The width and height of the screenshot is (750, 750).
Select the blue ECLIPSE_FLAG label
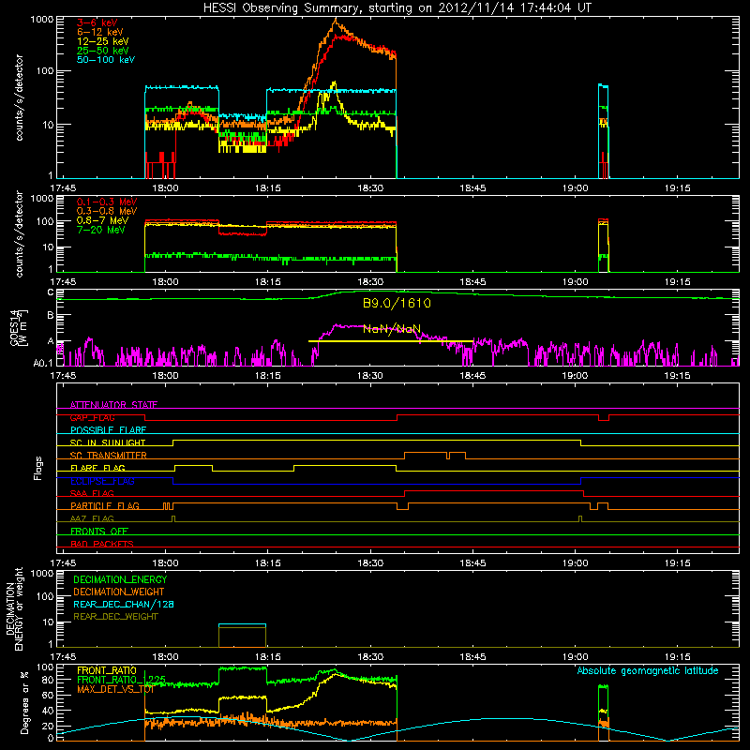[102, 481]
